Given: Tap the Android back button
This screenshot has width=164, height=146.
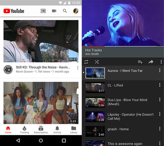Looking at the screenshot, I should click(x=18, y=141).
